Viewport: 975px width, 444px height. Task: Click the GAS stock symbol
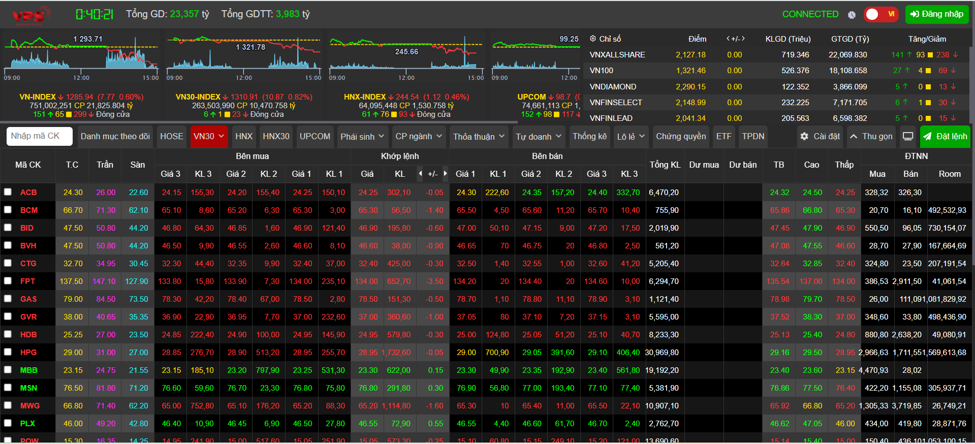(x=28, y=299)
